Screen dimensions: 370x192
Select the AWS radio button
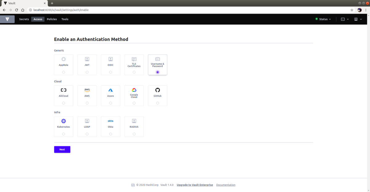pyautogui.click(x=87, y=103)
